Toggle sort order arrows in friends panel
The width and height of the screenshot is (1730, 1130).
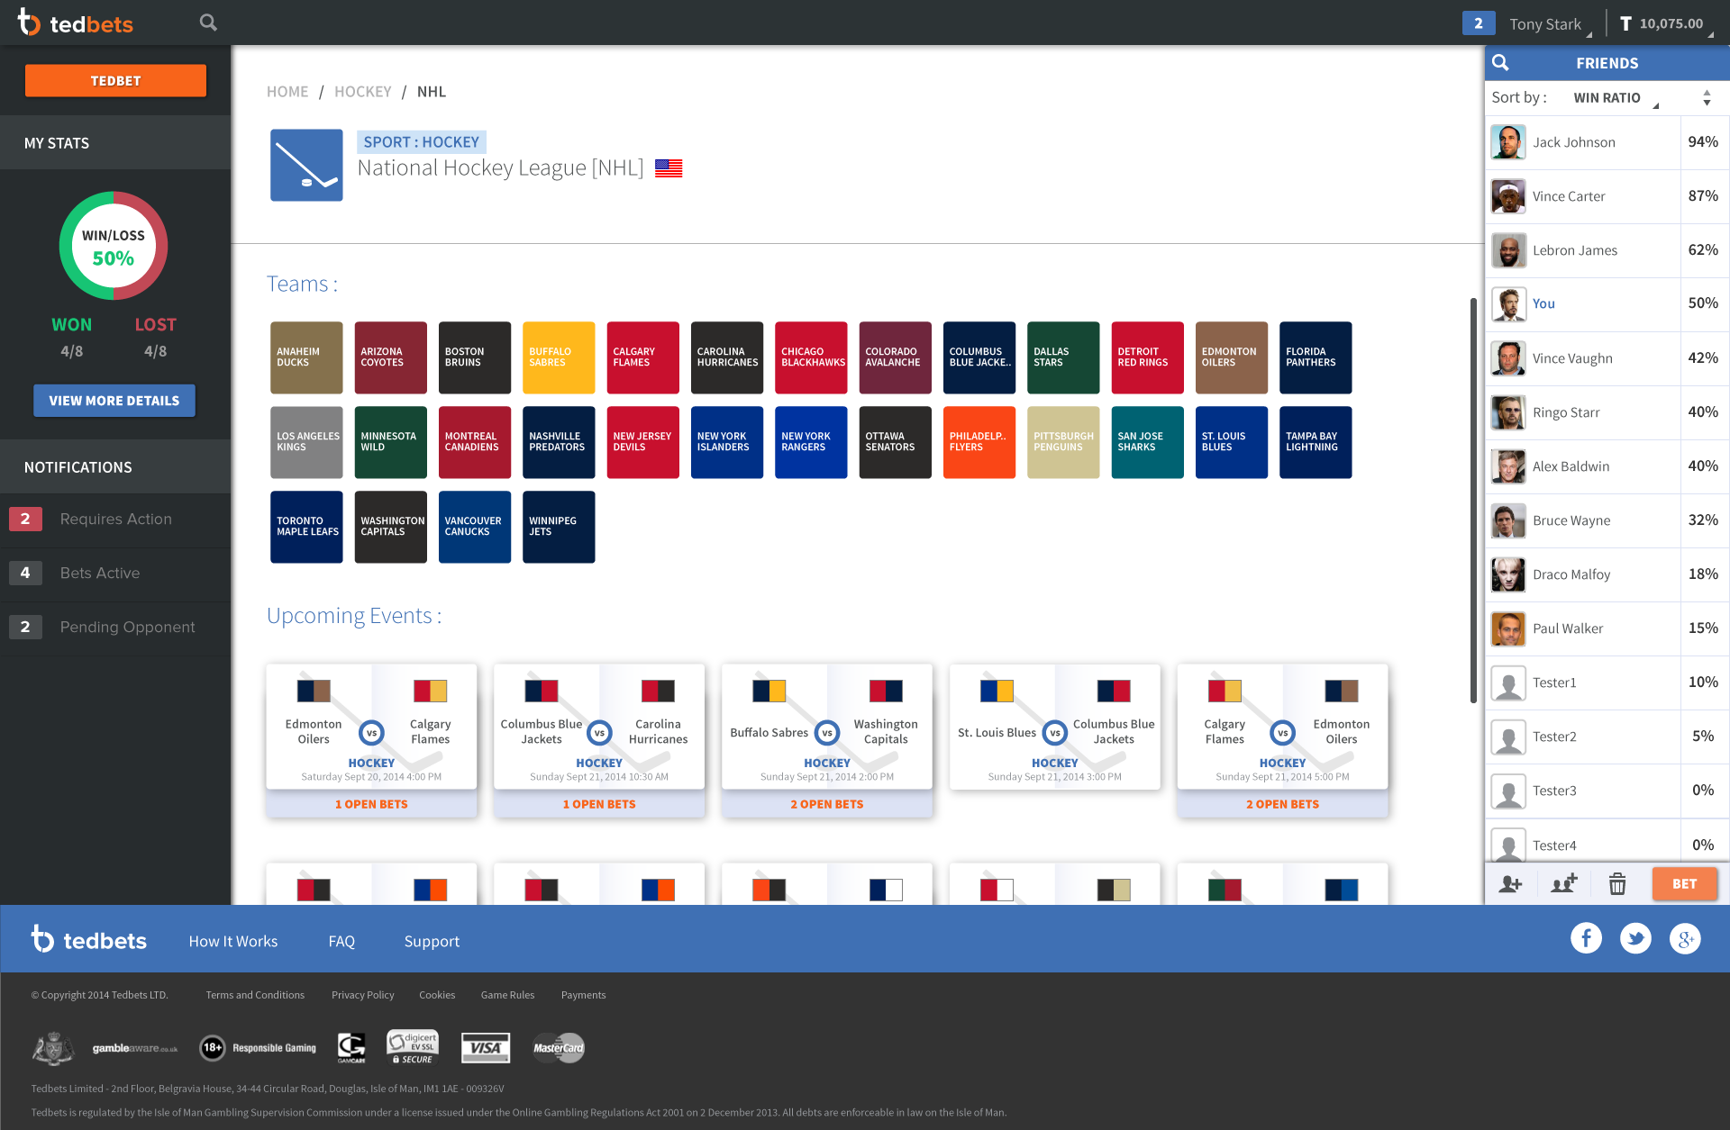coord(1707,98)
